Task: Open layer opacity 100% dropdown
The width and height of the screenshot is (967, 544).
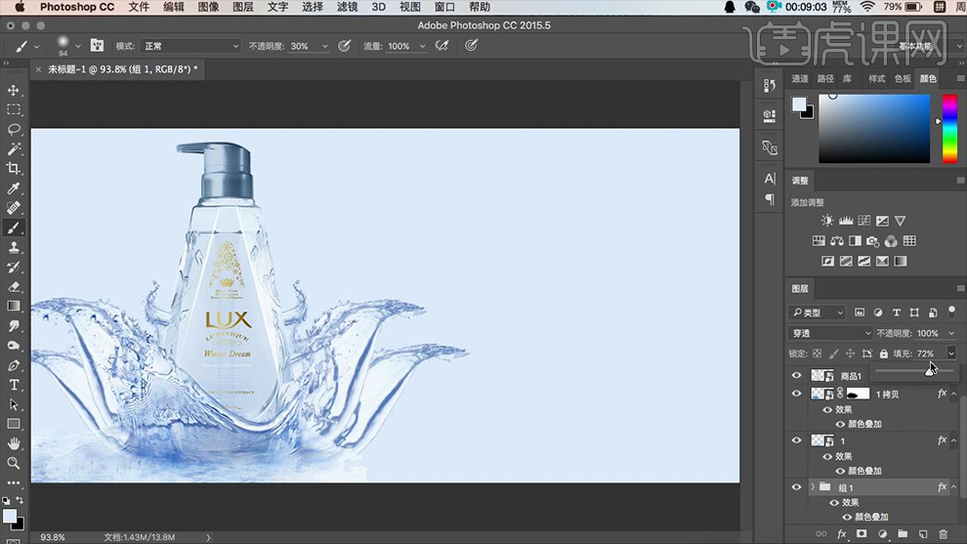Action: point(951,333)
